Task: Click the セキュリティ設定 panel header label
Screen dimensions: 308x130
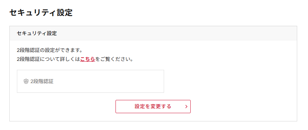Action: (37, 33)
